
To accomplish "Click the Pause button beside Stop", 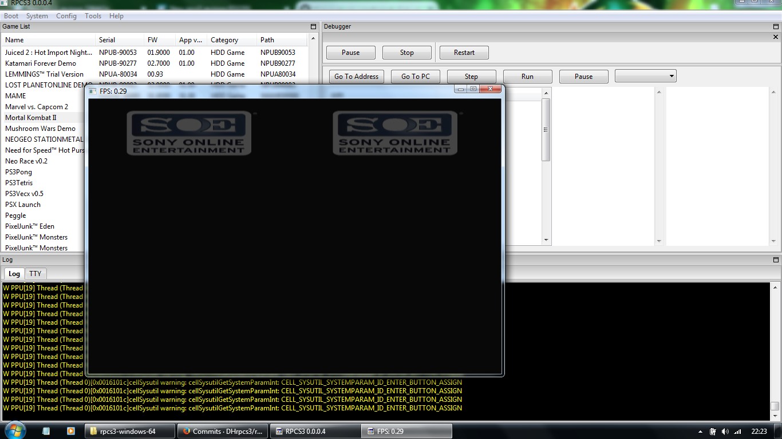I will click(x=350, y=53).
